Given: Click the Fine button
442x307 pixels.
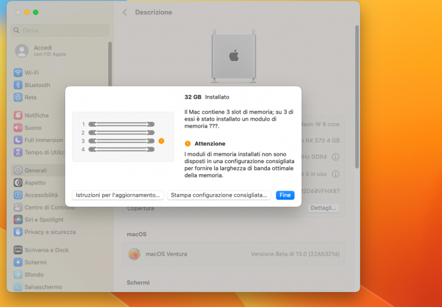Looking at the screenshot, I should pos(285,195).
